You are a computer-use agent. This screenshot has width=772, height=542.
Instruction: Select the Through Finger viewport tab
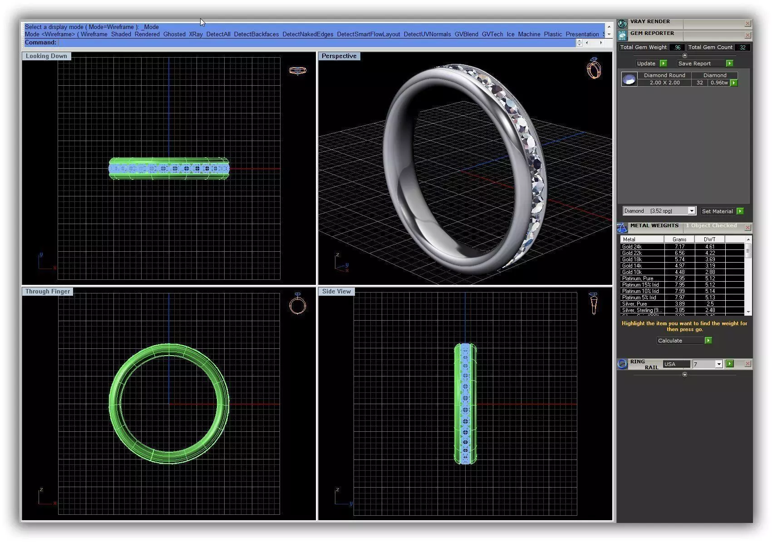click(48, 292)
